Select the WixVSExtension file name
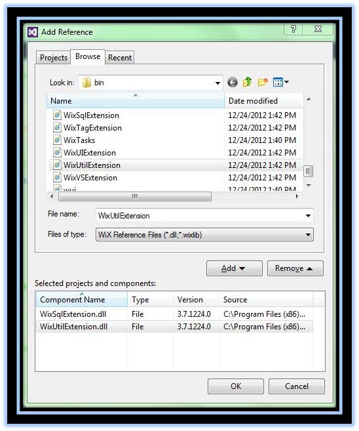Screen dimensions: 359x431 (90, 178)
